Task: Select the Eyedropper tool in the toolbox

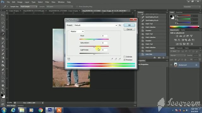Action: click(3, 34)
